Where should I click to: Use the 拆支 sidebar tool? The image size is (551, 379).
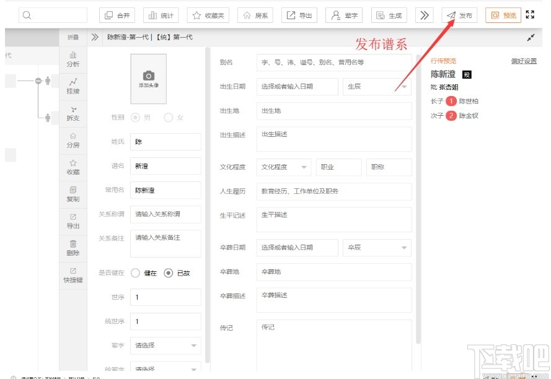(x=73, y=113)
